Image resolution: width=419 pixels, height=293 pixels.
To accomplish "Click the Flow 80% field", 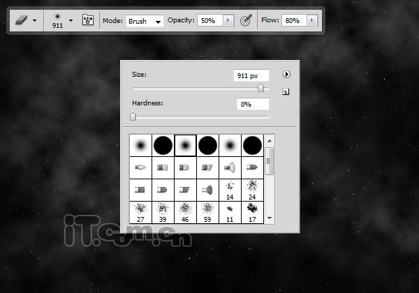I will coord(294,20).
